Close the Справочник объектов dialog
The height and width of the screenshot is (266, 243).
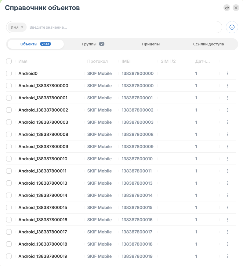coord(236,8)
